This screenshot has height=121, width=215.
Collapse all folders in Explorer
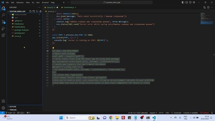tap(40, 11)
